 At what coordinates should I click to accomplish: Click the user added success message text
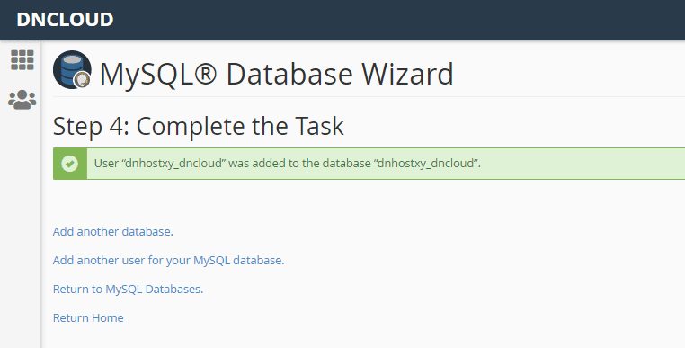point(288,164)
